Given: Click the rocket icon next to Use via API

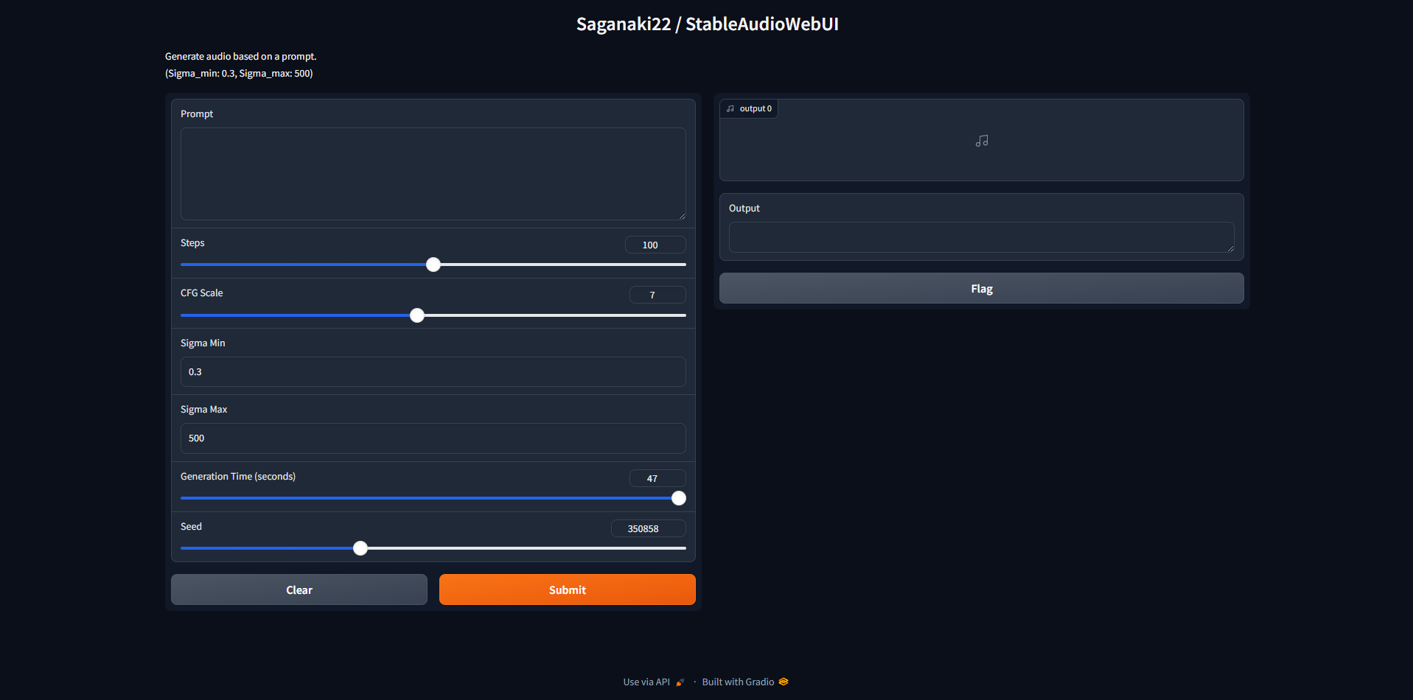Looking at the screenshot, I should (x=680, y=682).
